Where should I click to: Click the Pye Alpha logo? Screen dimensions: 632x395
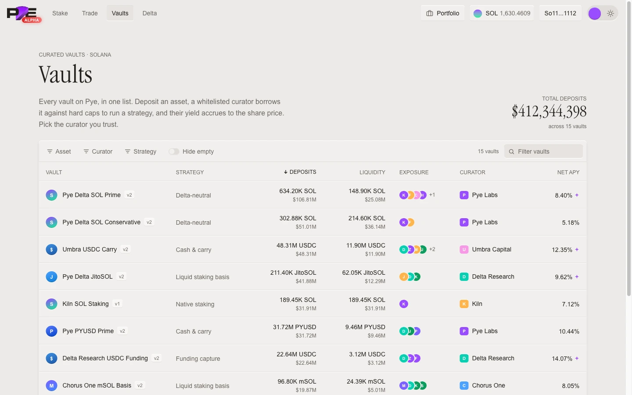[x=24, y=14]
